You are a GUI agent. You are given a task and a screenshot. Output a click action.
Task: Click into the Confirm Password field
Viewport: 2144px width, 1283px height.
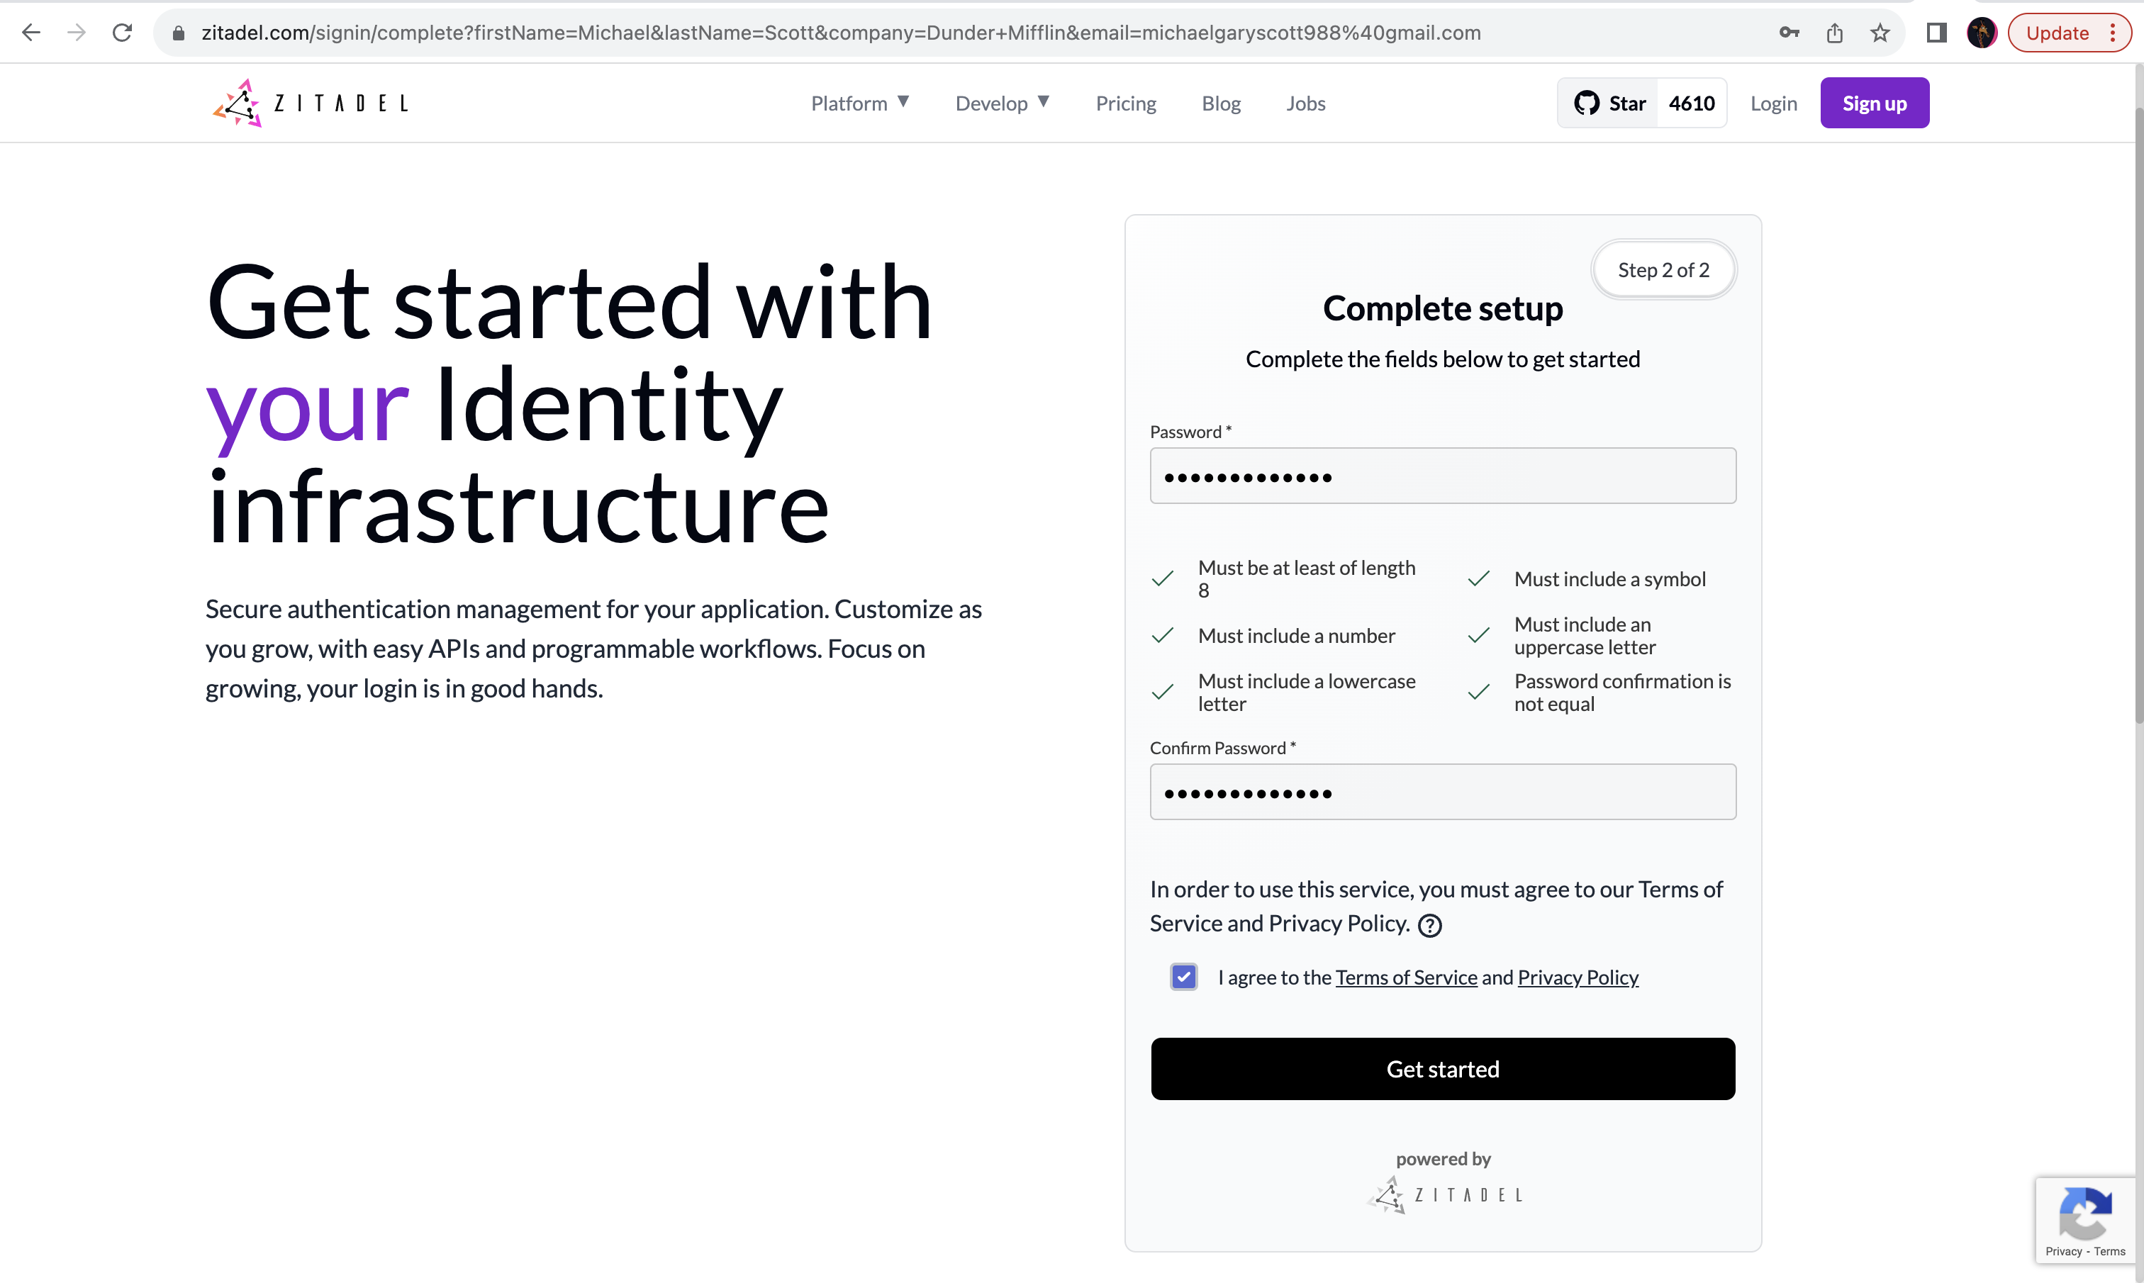pos(1442,792)
